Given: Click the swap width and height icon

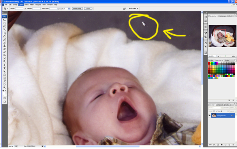Looking at the screenshot, I should (x=25, y=9).
